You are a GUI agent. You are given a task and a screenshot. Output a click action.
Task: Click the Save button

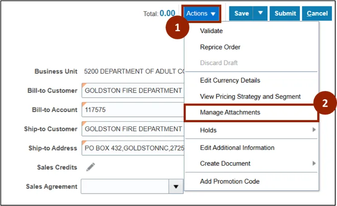point(241,14)
